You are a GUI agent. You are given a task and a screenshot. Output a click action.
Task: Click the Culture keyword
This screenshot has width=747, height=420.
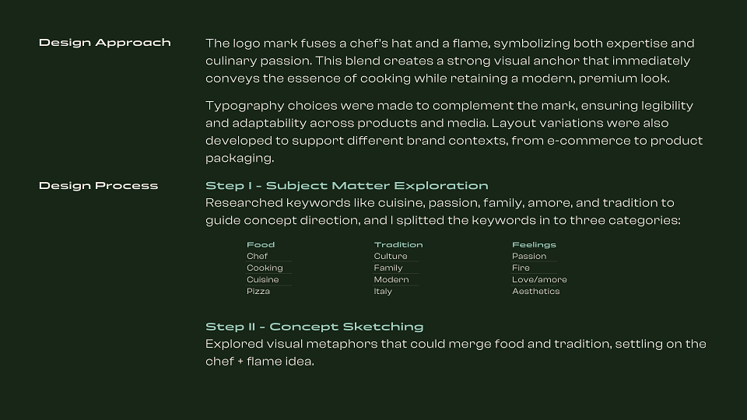tap(391, 256)
